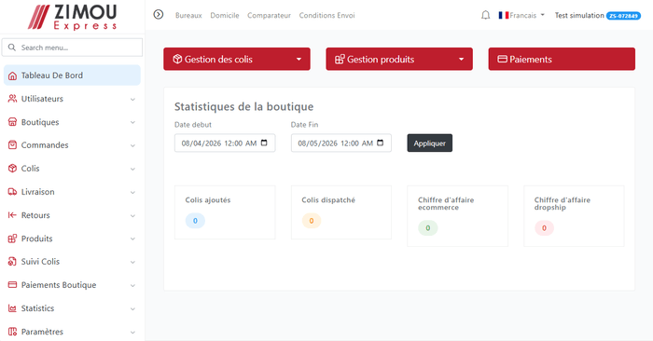
Task: Click the Paiements Boutique card icon
Action: tap(12, 285)
